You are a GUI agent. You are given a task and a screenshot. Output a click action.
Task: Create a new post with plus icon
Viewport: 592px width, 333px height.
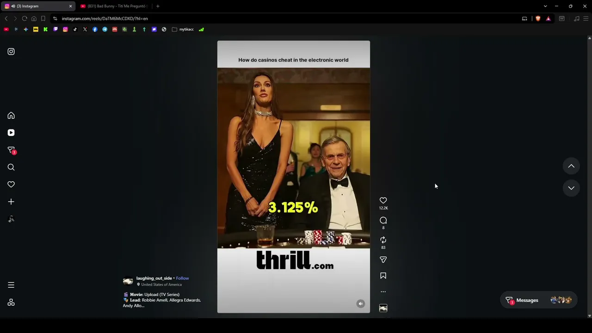click(x=11, y=202)
